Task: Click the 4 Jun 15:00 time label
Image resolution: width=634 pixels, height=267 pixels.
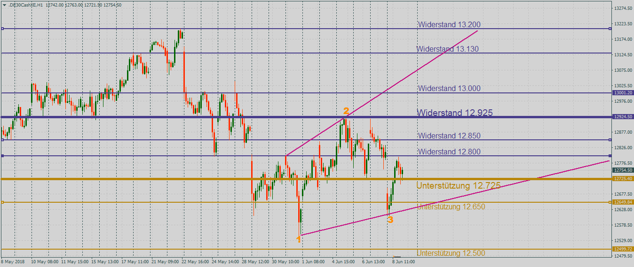Action: click(343, 261)
